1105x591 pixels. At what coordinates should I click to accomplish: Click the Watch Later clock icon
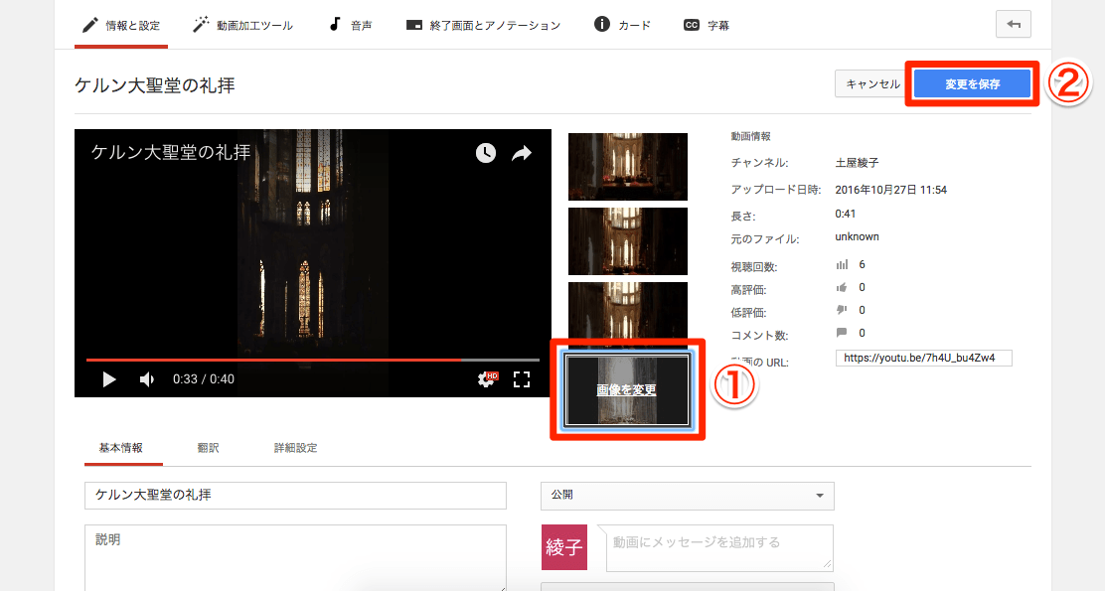(x=486, y=153)
